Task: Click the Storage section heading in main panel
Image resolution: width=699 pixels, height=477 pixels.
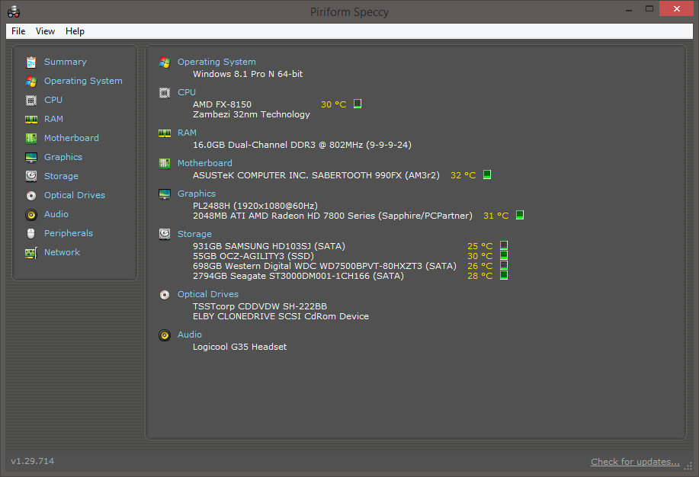Action: pos(194,234)
